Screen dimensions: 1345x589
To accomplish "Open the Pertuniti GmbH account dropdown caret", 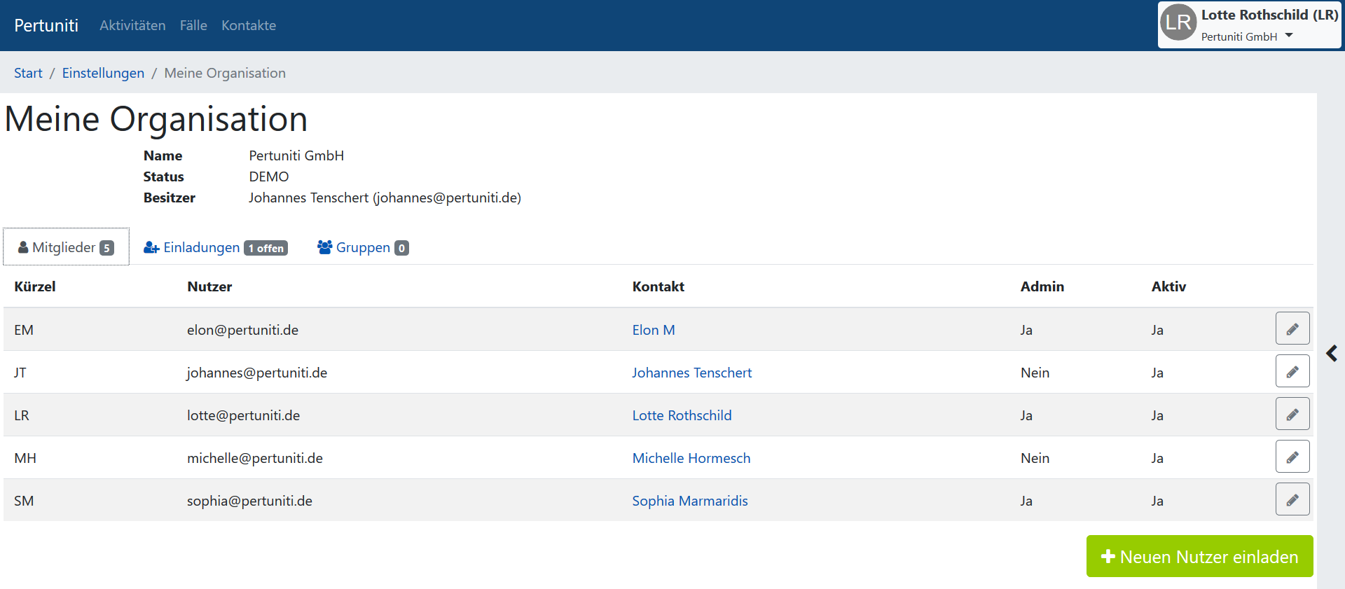I will click(x=1289, y=36).
